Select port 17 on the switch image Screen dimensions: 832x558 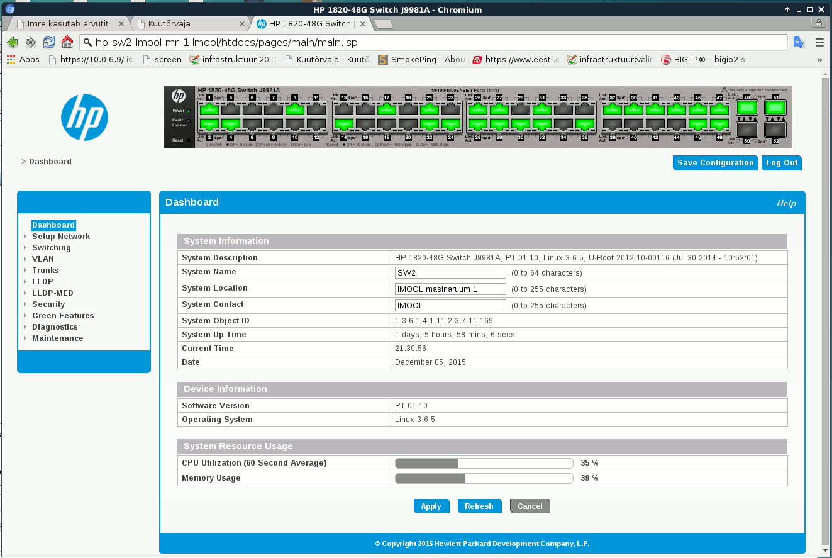click(x=387, y=109)
